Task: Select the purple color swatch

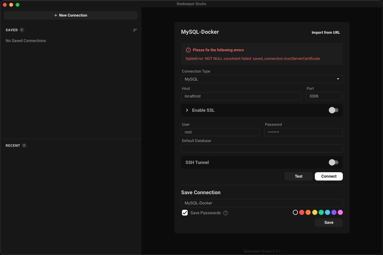Action: coord(334,212)
